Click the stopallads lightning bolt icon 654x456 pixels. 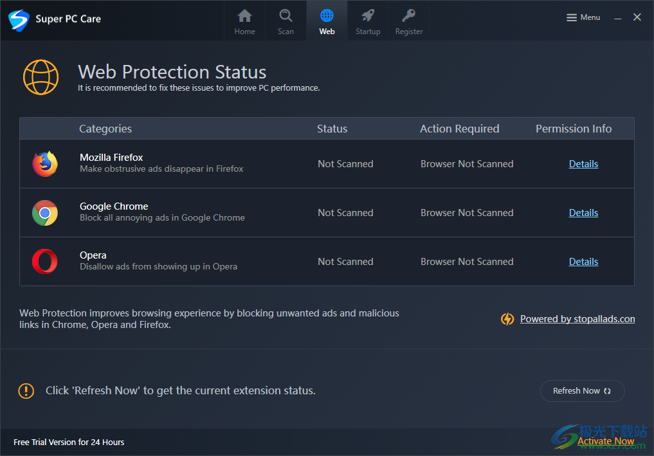(x=507, y=319)
